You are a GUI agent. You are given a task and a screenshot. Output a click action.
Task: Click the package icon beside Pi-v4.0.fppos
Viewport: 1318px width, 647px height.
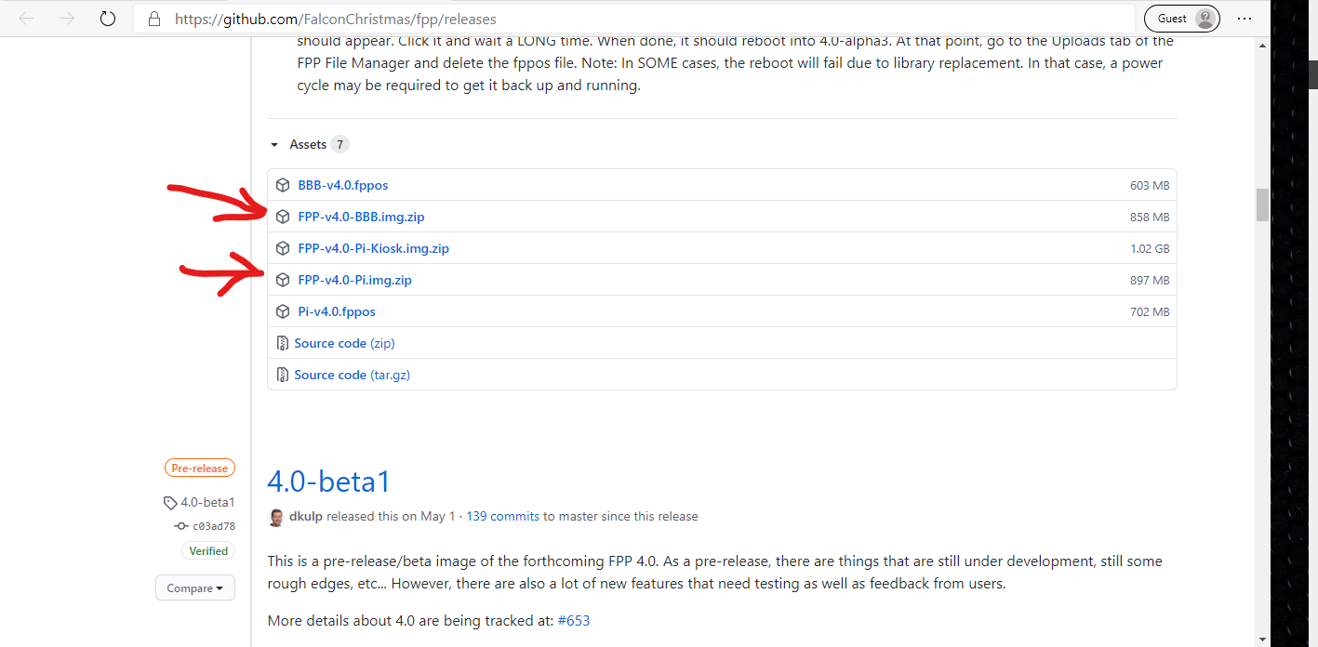tap(283, 312)
